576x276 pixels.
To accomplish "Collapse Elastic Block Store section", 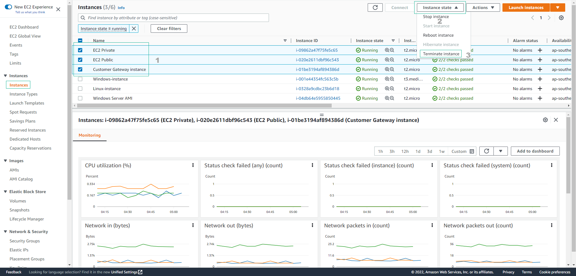I will pos(5,192).
